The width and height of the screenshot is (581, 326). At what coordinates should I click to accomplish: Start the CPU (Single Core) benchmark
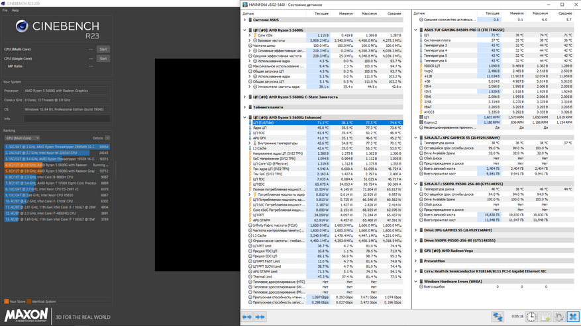[x=103, y=58]
